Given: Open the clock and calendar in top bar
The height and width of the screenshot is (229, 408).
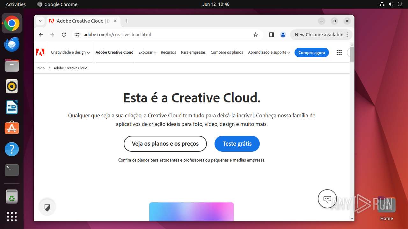Looking at the screenshot, I should click(216, 4).
